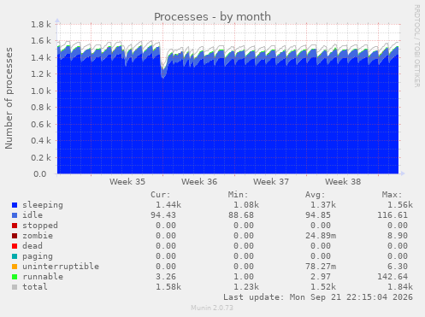Click the '1.2 k' y-axis label
The height and width of the screenshot is (317, 425).
(41, 74)
